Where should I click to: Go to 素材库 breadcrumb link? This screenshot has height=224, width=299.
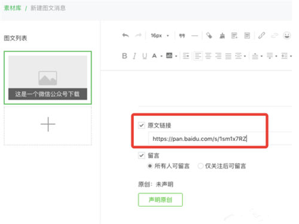pyautogui.click(x=13, y=8)
